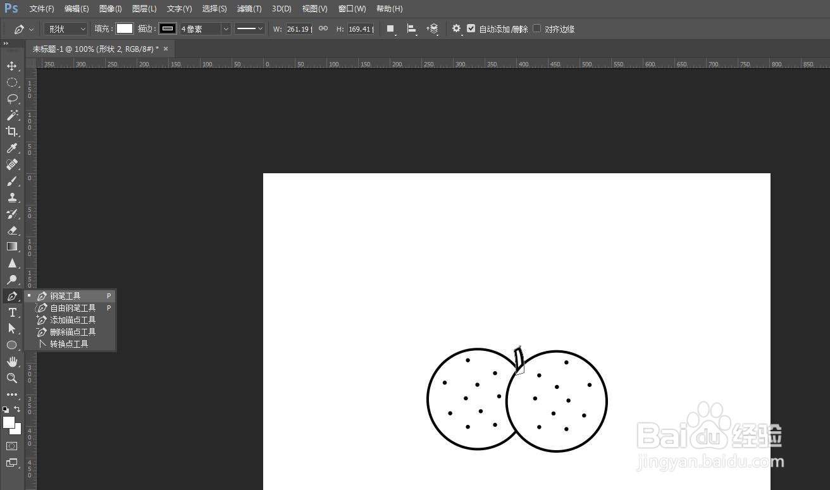Open the Edit Toolbar three-dots button
830x490 pixels.
tap(12, 395)
